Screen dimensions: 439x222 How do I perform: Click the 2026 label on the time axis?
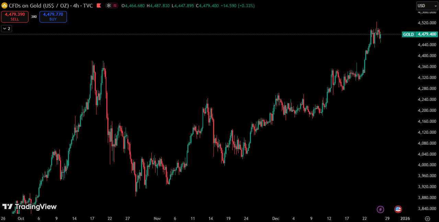tap(405, 218)
